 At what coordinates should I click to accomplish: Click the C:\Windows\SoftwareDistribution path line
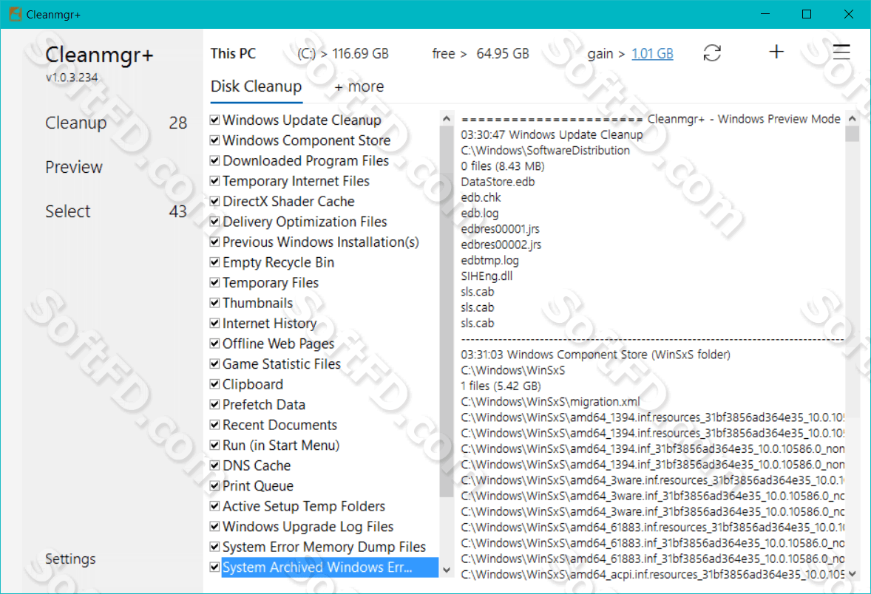click(546, 151)
